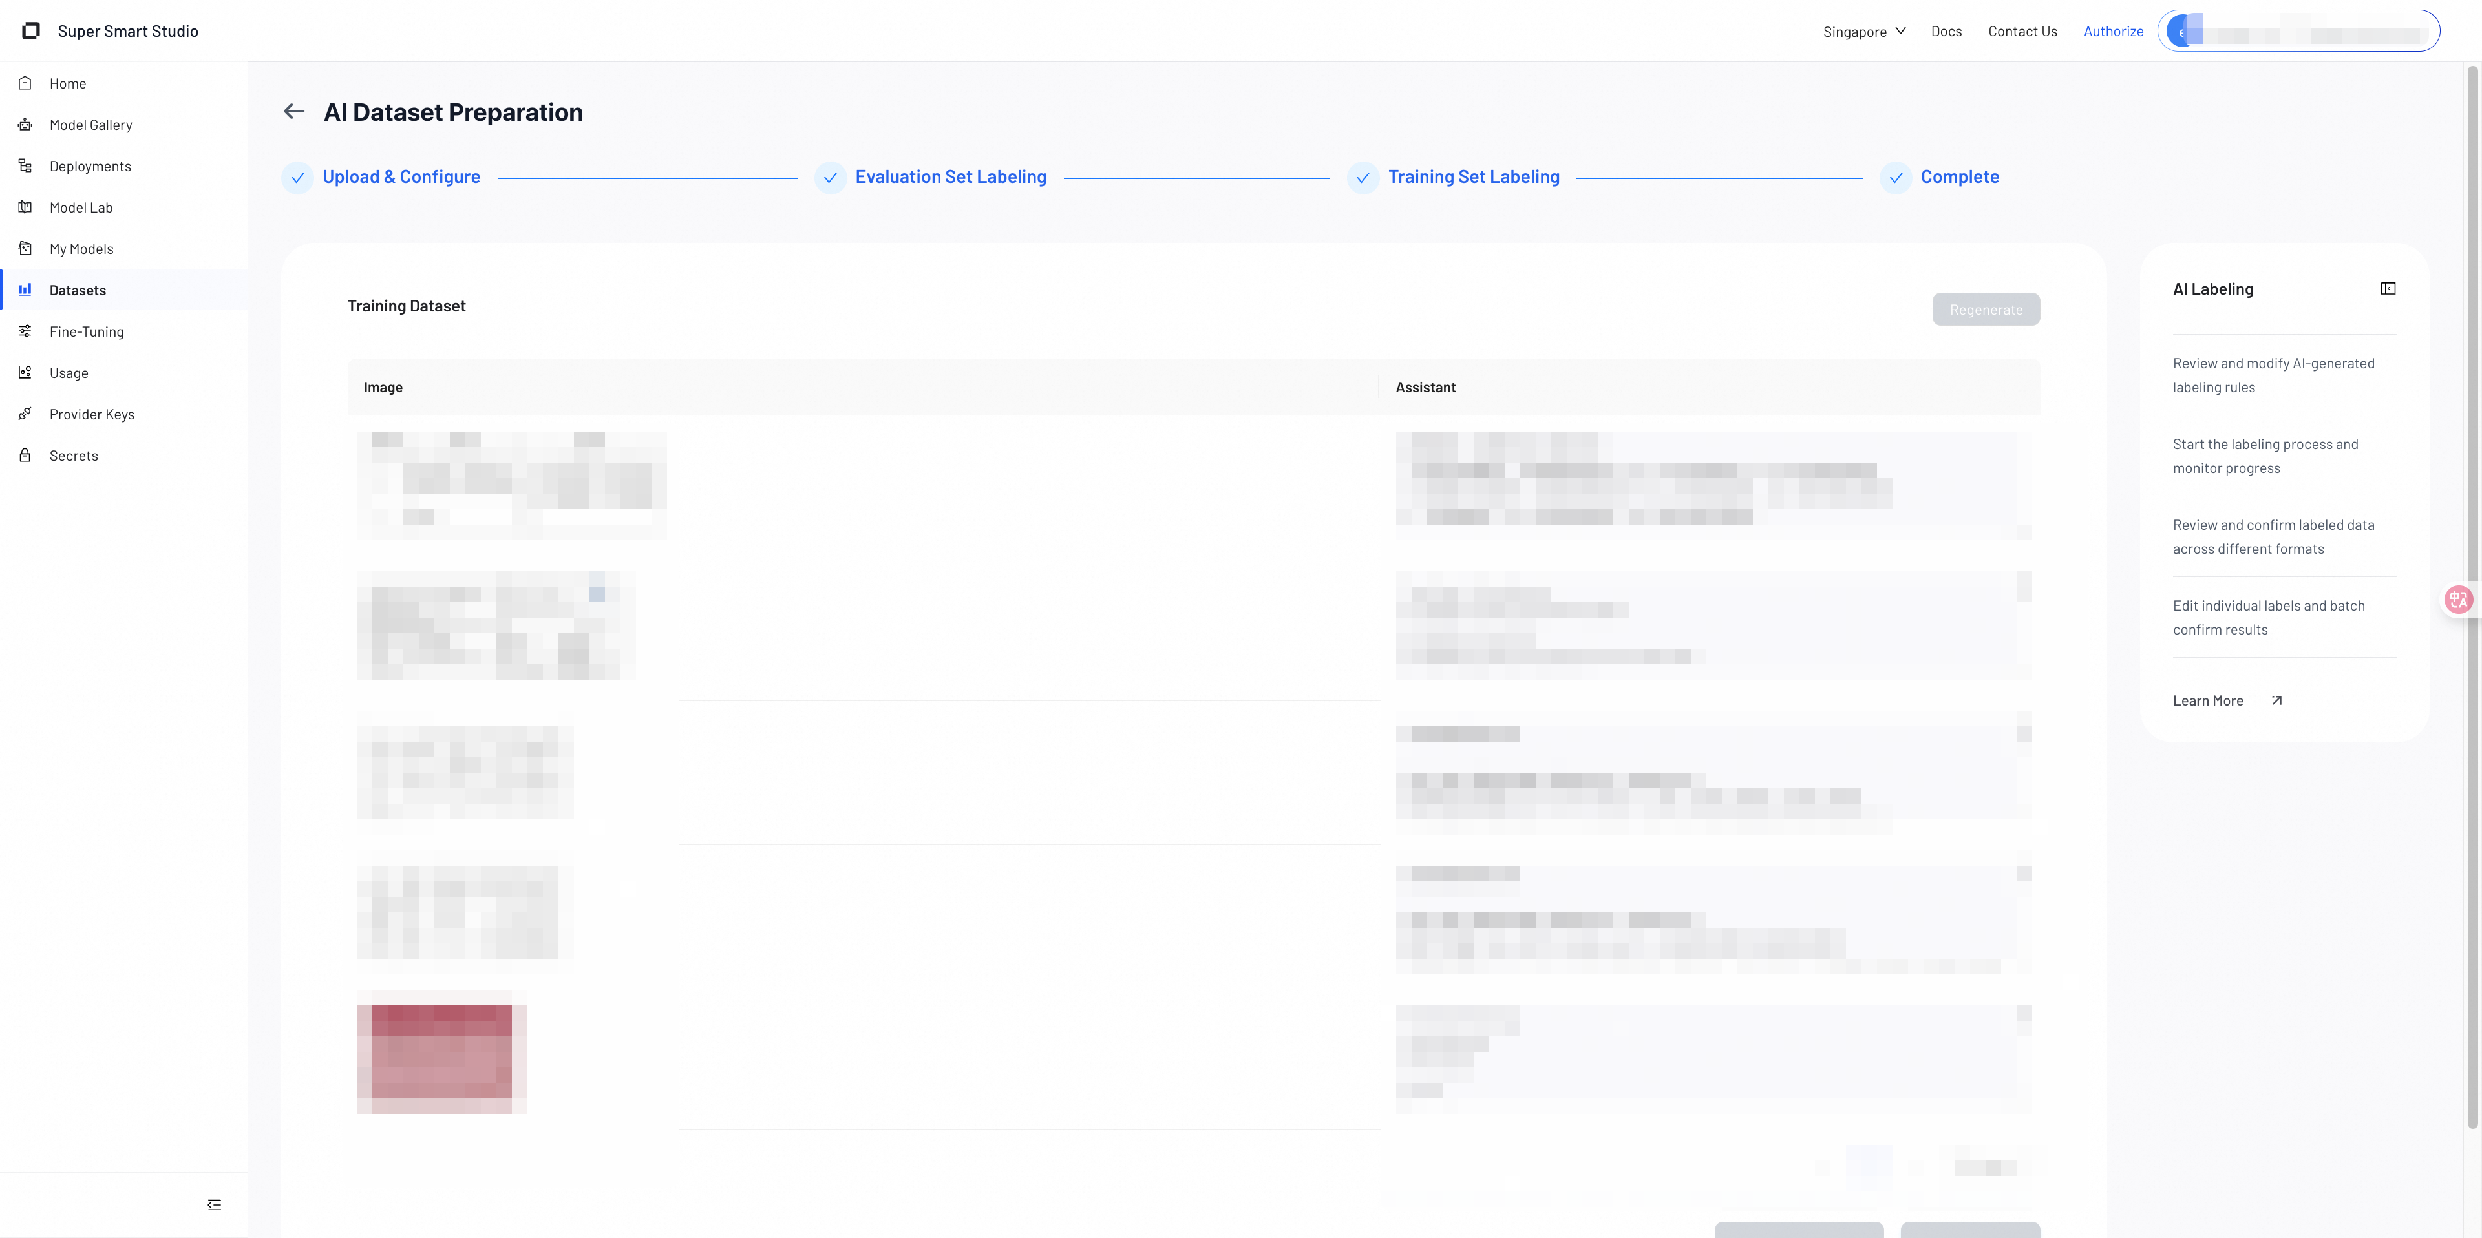Click the Assistant column header
The image size is (2482, 1238).
tap(1426, 387)
